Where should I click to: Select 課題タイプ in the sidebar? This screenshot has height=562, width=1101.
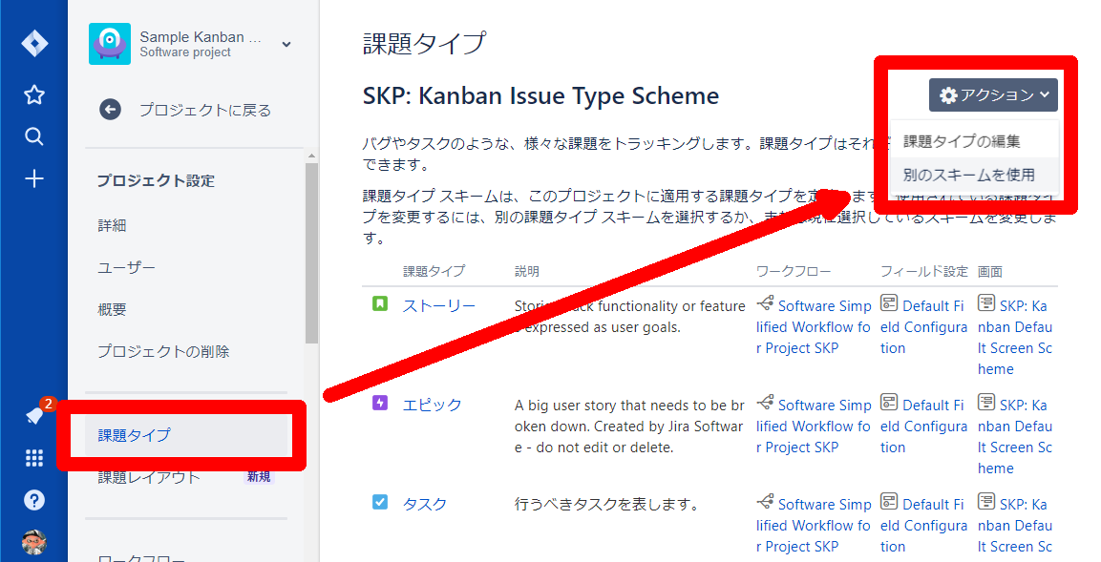(x=187, y=435)
